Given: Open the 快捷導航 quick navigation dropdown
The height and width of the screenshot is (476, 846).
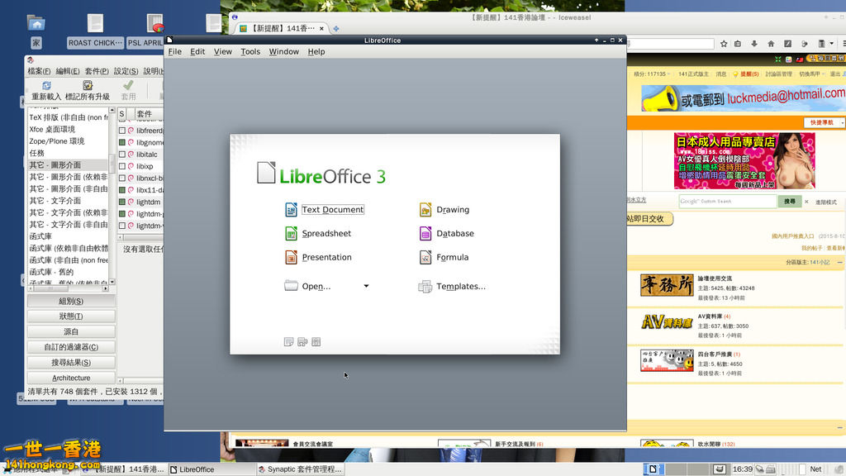Looking at the screenshot, I should [824, 122].
